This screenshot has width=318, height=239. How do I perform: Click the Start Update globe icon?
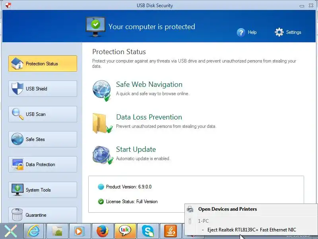click(x=103, y=155)
